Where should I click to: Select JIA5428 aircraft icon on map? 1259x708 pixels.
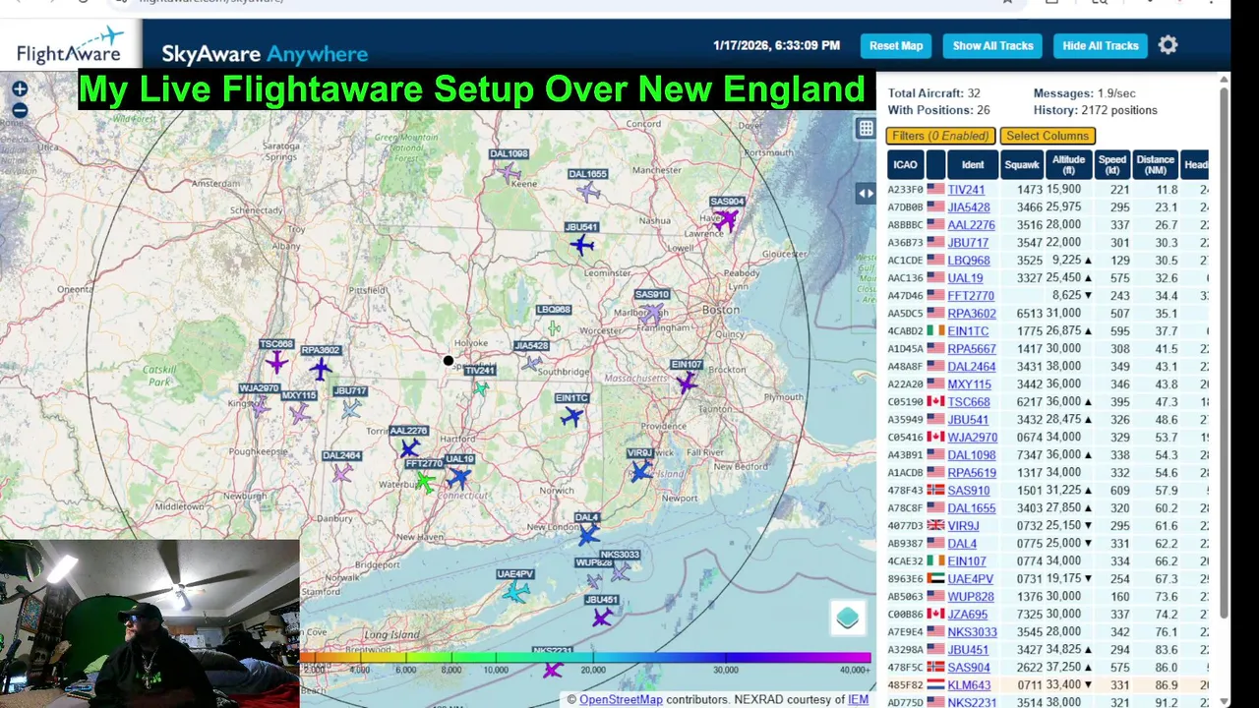click(x=531, y=363)
